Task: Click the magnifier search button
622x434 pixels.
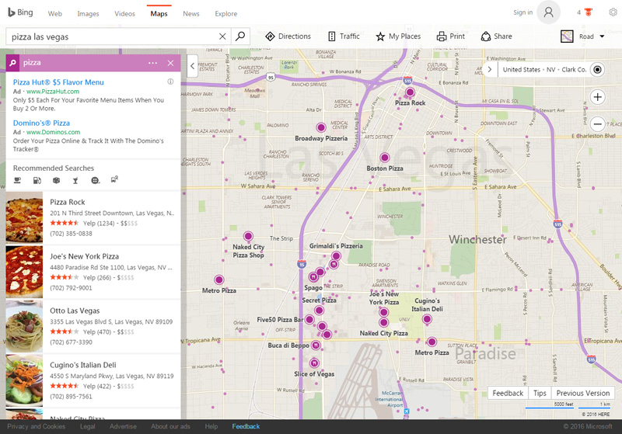Action: 240,36
